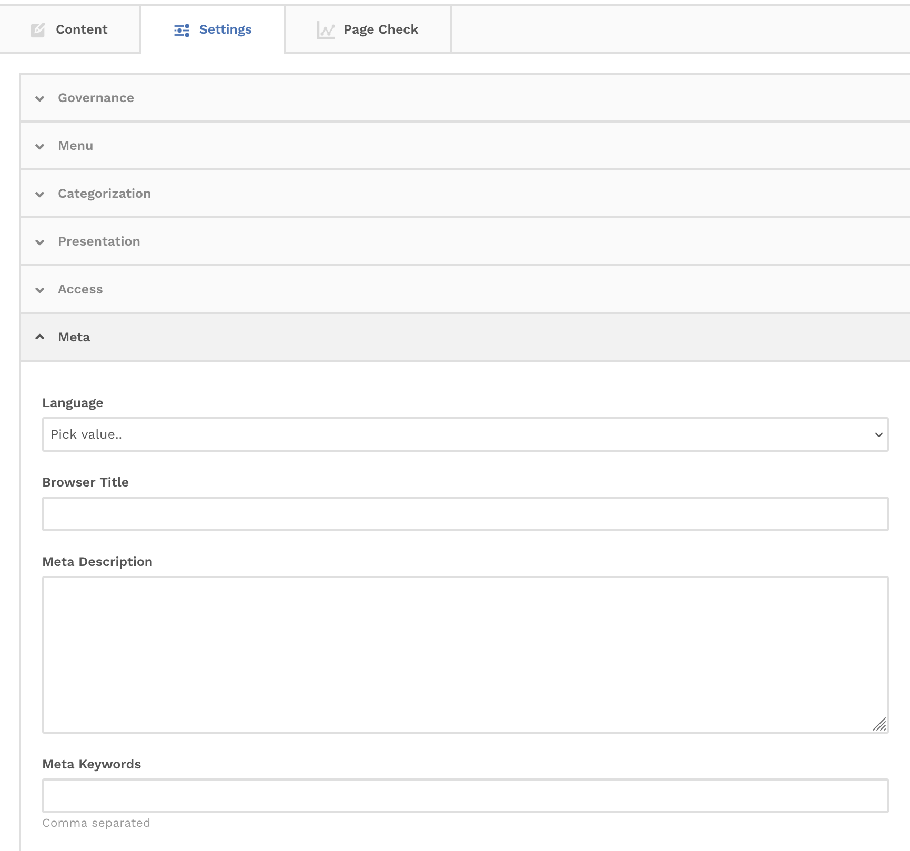
Task: Click the chevron next to Categorization
Action: coord(40,195)
